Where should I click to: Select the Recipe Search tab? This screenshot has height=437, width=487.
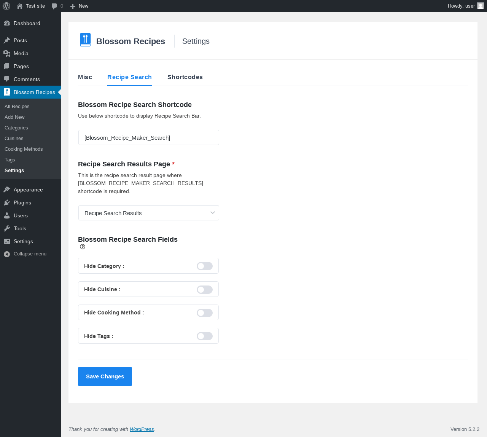point(129,77)
